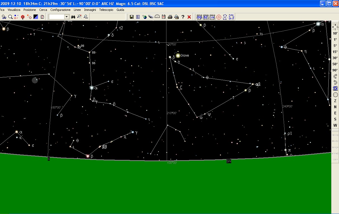Click the globe observatory location icon

[144, 17]
